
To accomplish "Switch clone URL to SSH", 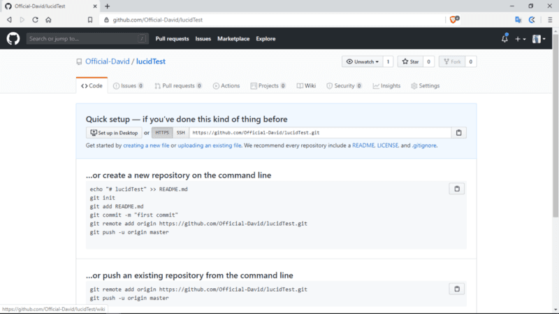I will tap(180, 133).
